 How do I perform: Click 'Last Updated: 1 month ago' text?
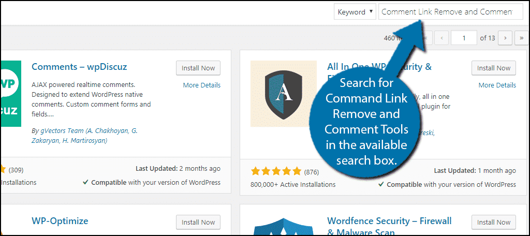point(476,170)
